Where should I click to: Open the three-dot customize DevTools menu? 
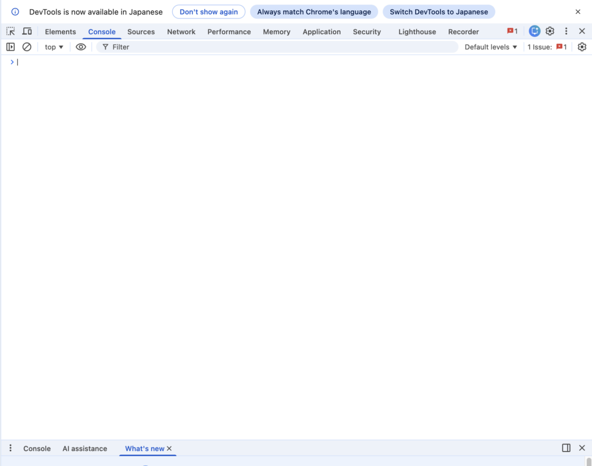click(x=566, y=31)
